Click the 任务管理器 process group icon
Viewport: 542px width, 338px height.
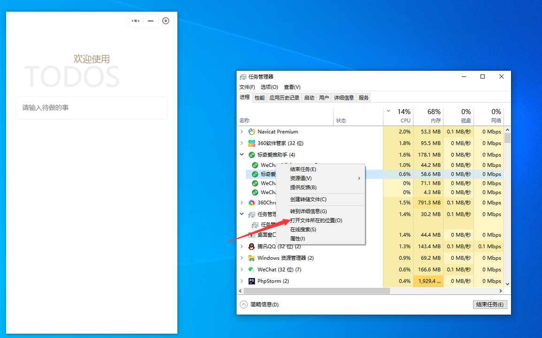pyautogui.click(x=252, y=214)
